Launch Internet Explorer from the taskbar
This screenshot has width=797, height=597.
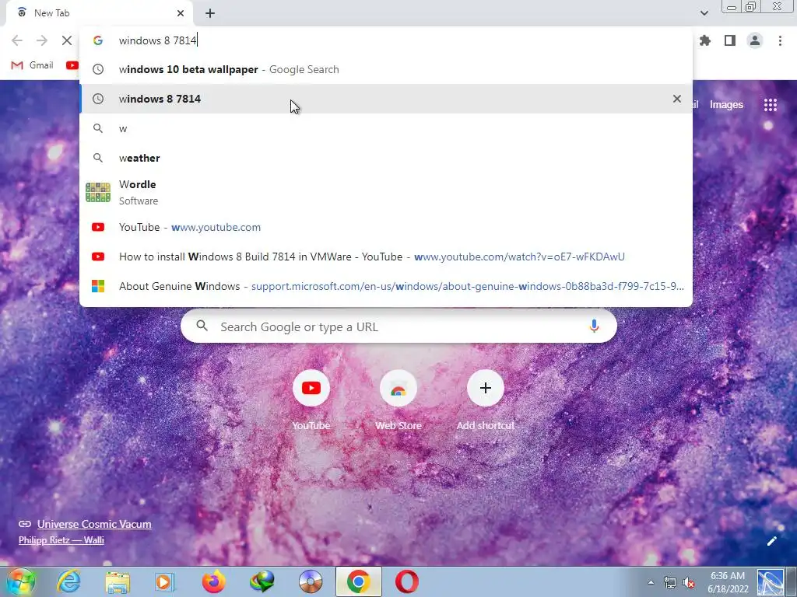click(68, 581)
